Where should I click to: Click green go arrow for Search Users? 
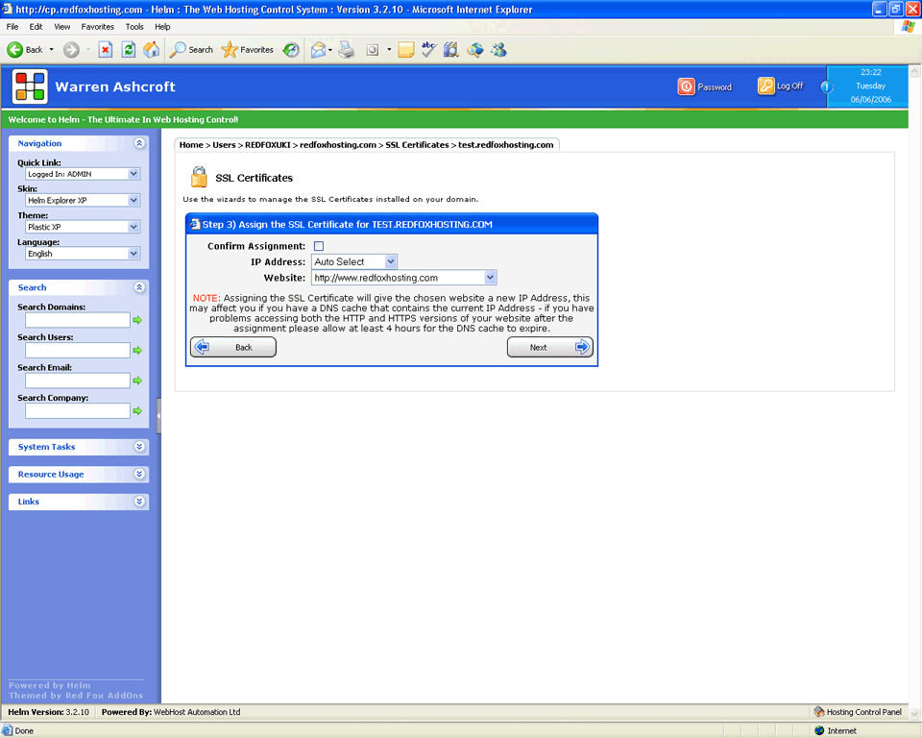pyautogui.click(x=137, y=350)
